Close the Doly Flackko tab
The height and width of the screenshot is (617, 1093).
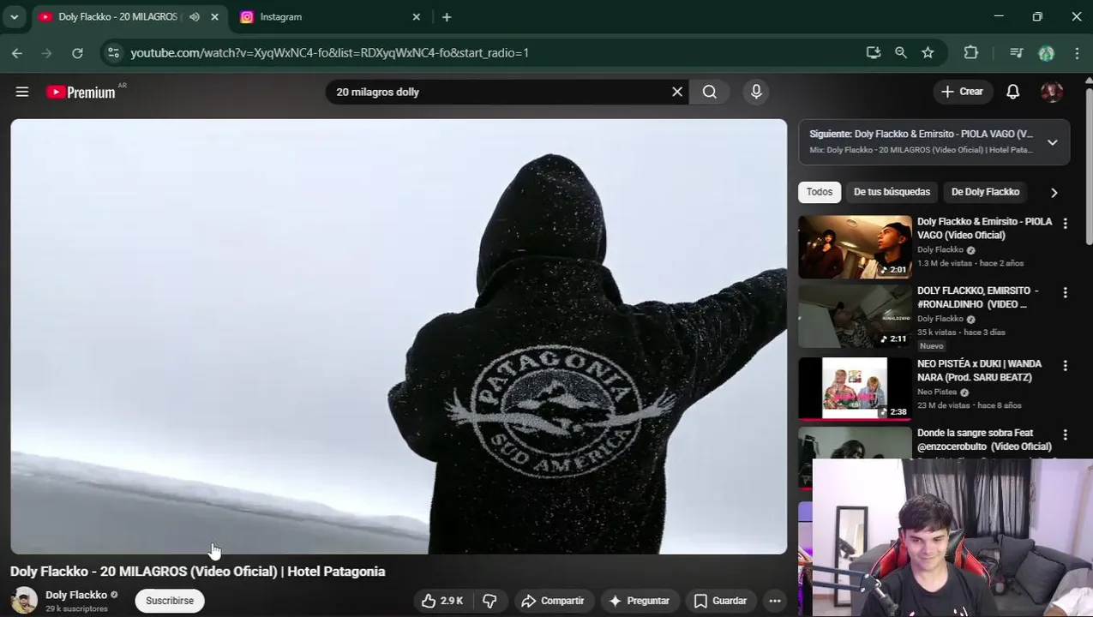coord(214,17)
